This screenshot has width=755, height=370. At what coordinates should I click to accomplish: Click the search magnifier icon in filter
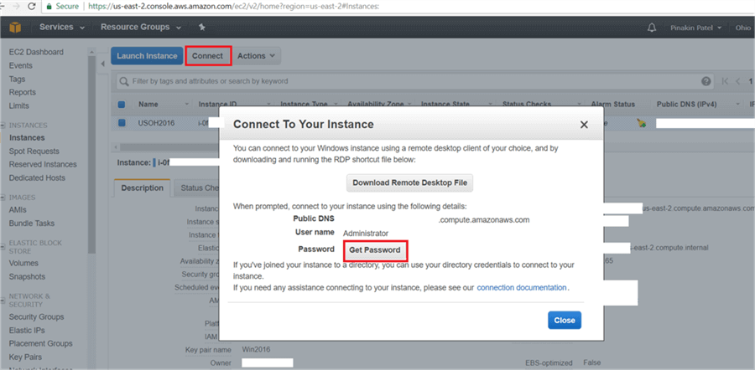click(x=124, y=81)
